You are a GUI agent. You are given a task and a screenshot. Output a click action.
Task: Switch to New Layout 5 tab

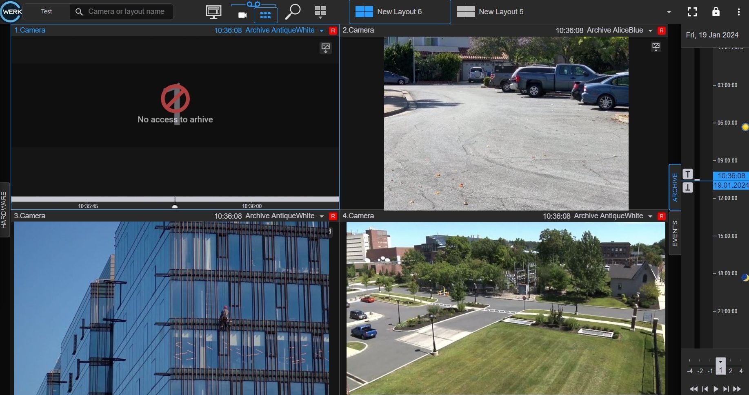[490, 12]
